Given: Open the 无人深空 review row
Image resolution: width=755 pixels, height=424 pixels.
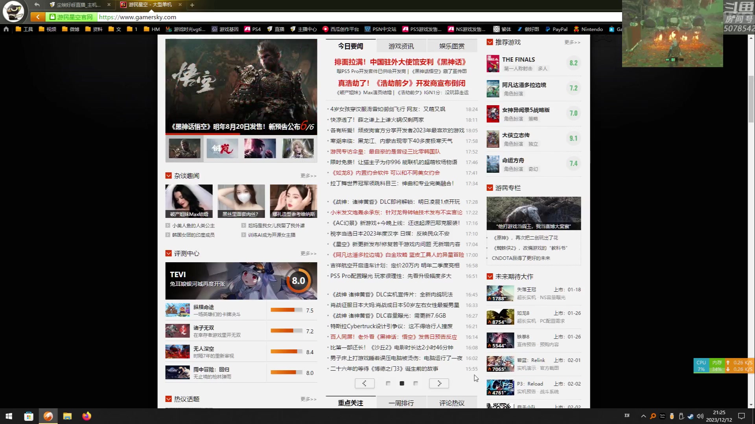Looking at the screenshot, I should pyautogui.click(x=241, y=352).
